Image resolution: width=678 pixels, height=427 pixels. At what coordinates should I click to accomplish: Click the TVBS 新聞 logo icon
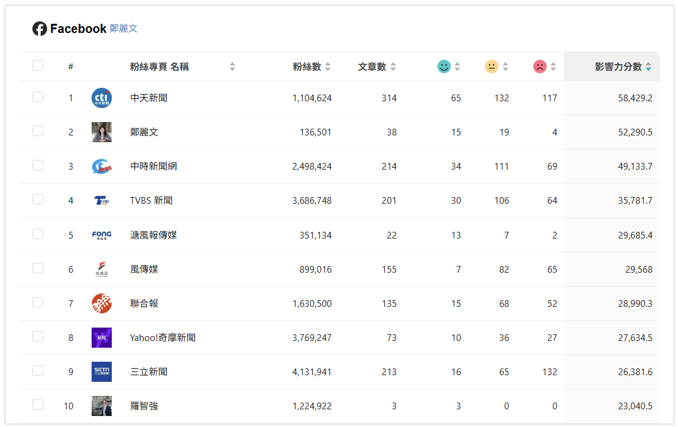pos(101,200)
